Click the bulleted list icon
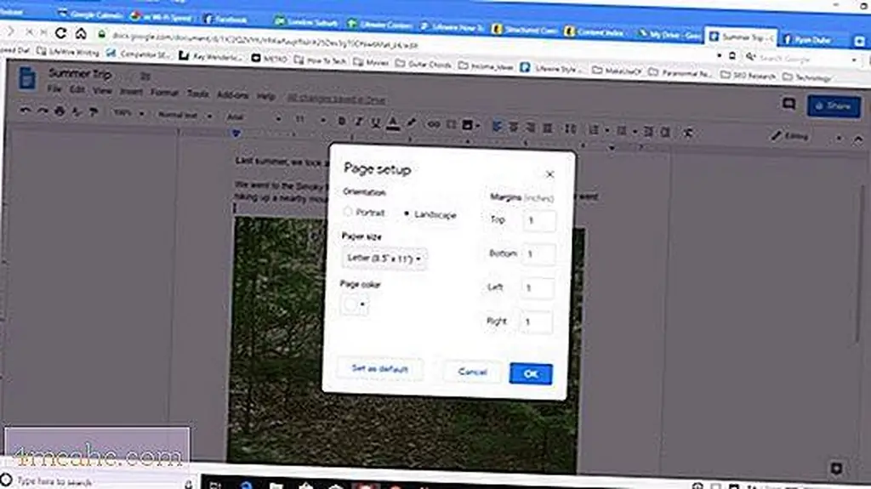Image resolution: width=871 pixels, height=489 pixels. (x=622, y=131)
